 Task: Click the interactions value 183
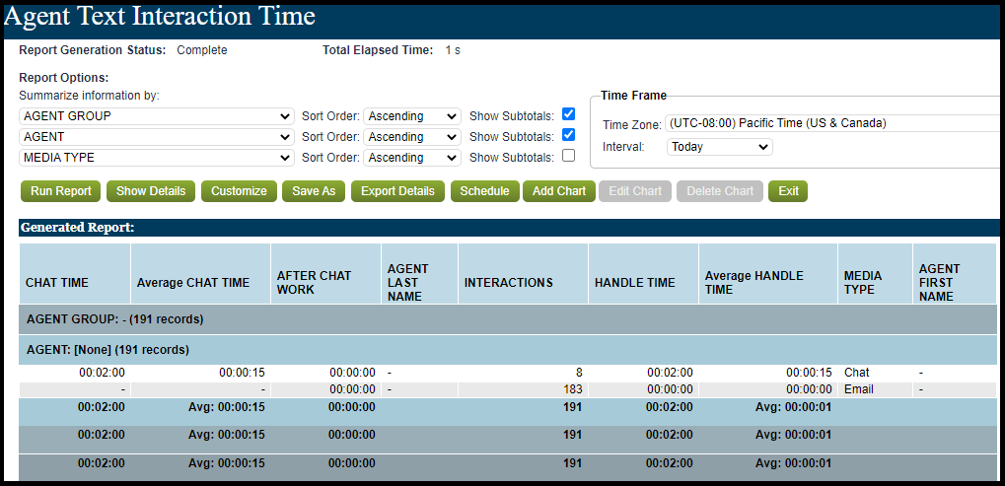point(573,389)
